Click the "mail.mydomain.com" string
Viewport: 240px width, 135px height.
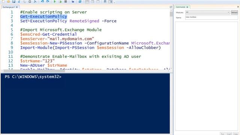tap(71, 39)
